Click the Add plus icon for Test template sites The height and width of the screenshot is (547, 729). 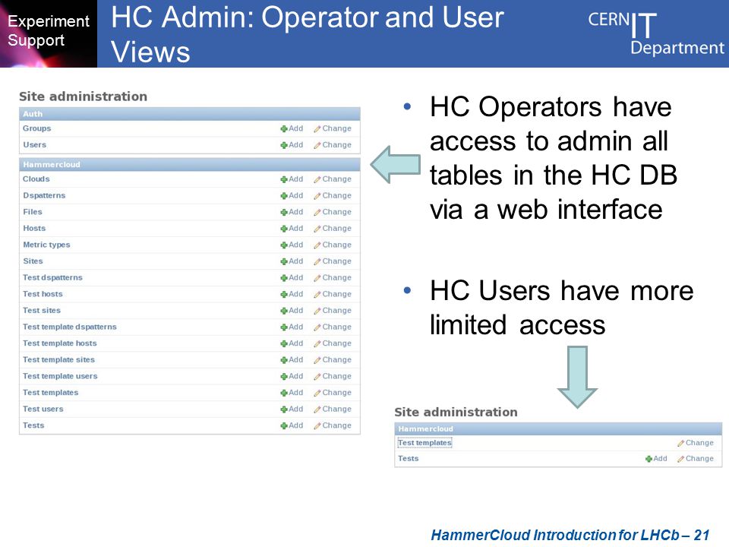point(283,360)
